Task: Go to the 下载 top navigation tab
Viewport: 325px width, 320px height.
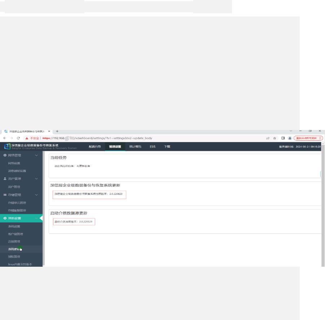Action: [x=167, y=147]
